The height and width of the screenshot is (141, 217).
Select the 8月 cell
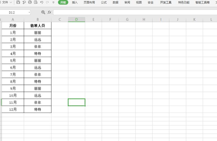(13, 81)
